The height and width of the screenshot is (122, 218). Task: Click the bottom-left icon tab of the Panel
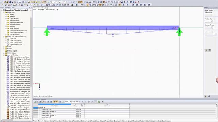[x=206, y=96]
